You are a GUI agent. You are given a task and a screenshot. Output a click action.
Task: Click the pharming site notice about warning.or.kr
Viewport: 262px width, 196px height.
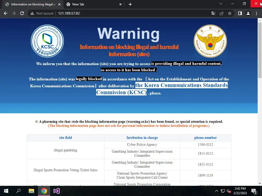129,121
